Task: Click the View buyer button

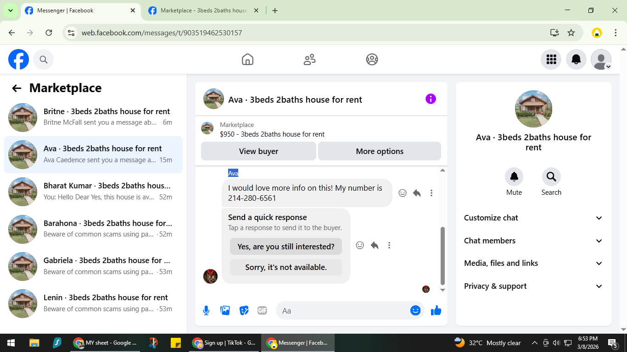Action: tap(258, 151)
